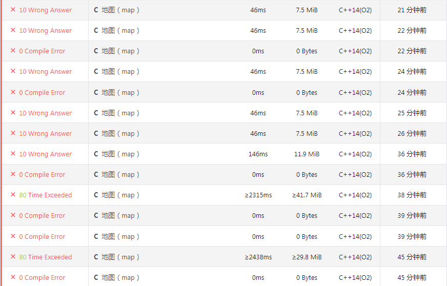Click the X icon on the ≥2438ms submission row
447x286 pixels.
click(x=13, y=257)
